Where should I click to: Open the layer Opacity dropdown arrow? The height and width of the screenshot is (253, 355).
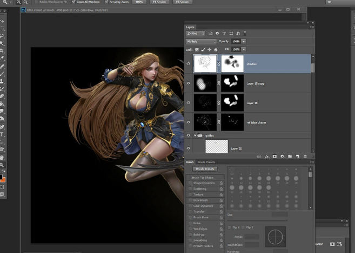244,41
